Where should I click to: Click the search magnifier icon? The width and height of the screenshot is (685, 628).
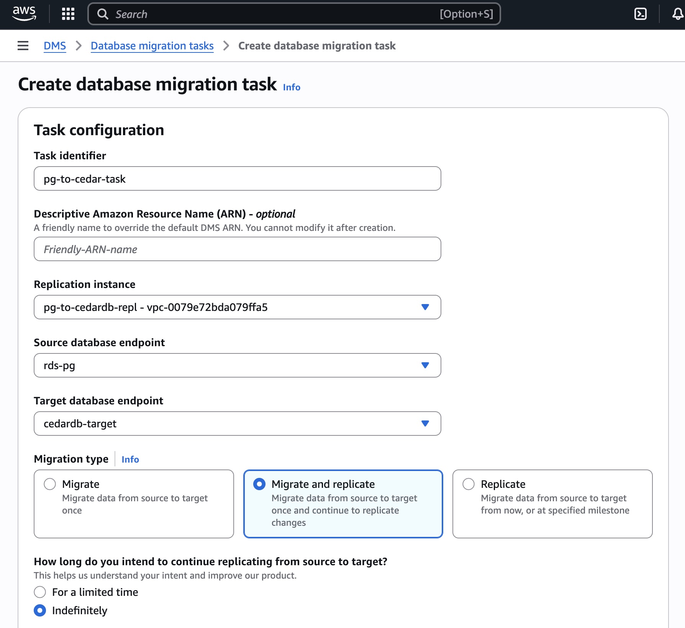[103, 14]
